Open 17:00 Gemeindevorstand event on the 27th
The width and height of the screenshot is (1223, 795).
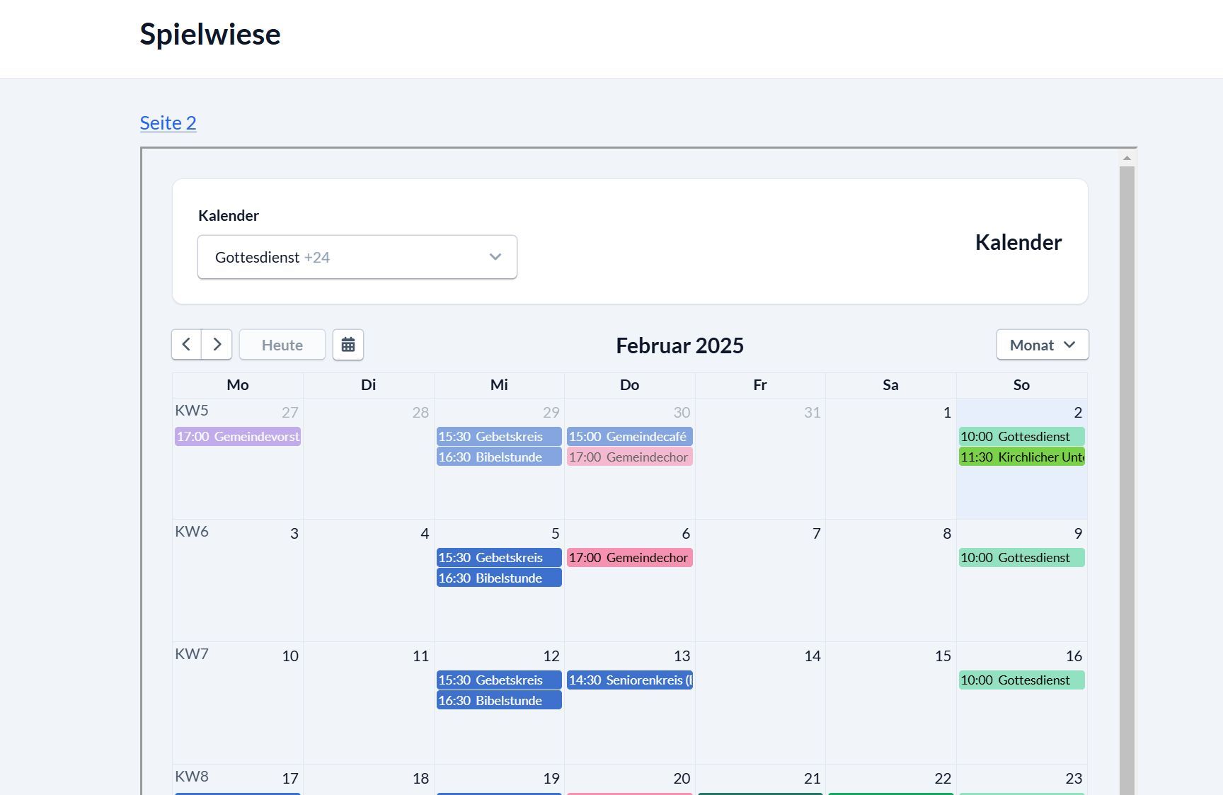point(238,437)
